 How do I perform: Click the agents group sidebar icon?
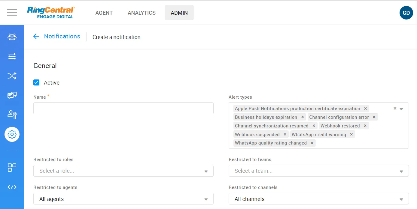tap(12, 37)
